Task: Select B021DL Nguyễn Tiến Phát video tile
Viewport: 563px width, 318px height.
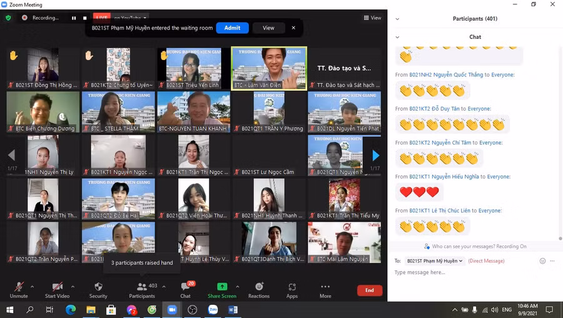Action: (x=344, y=112)
